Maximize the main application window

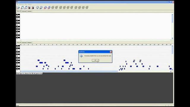tap(171, 2)
